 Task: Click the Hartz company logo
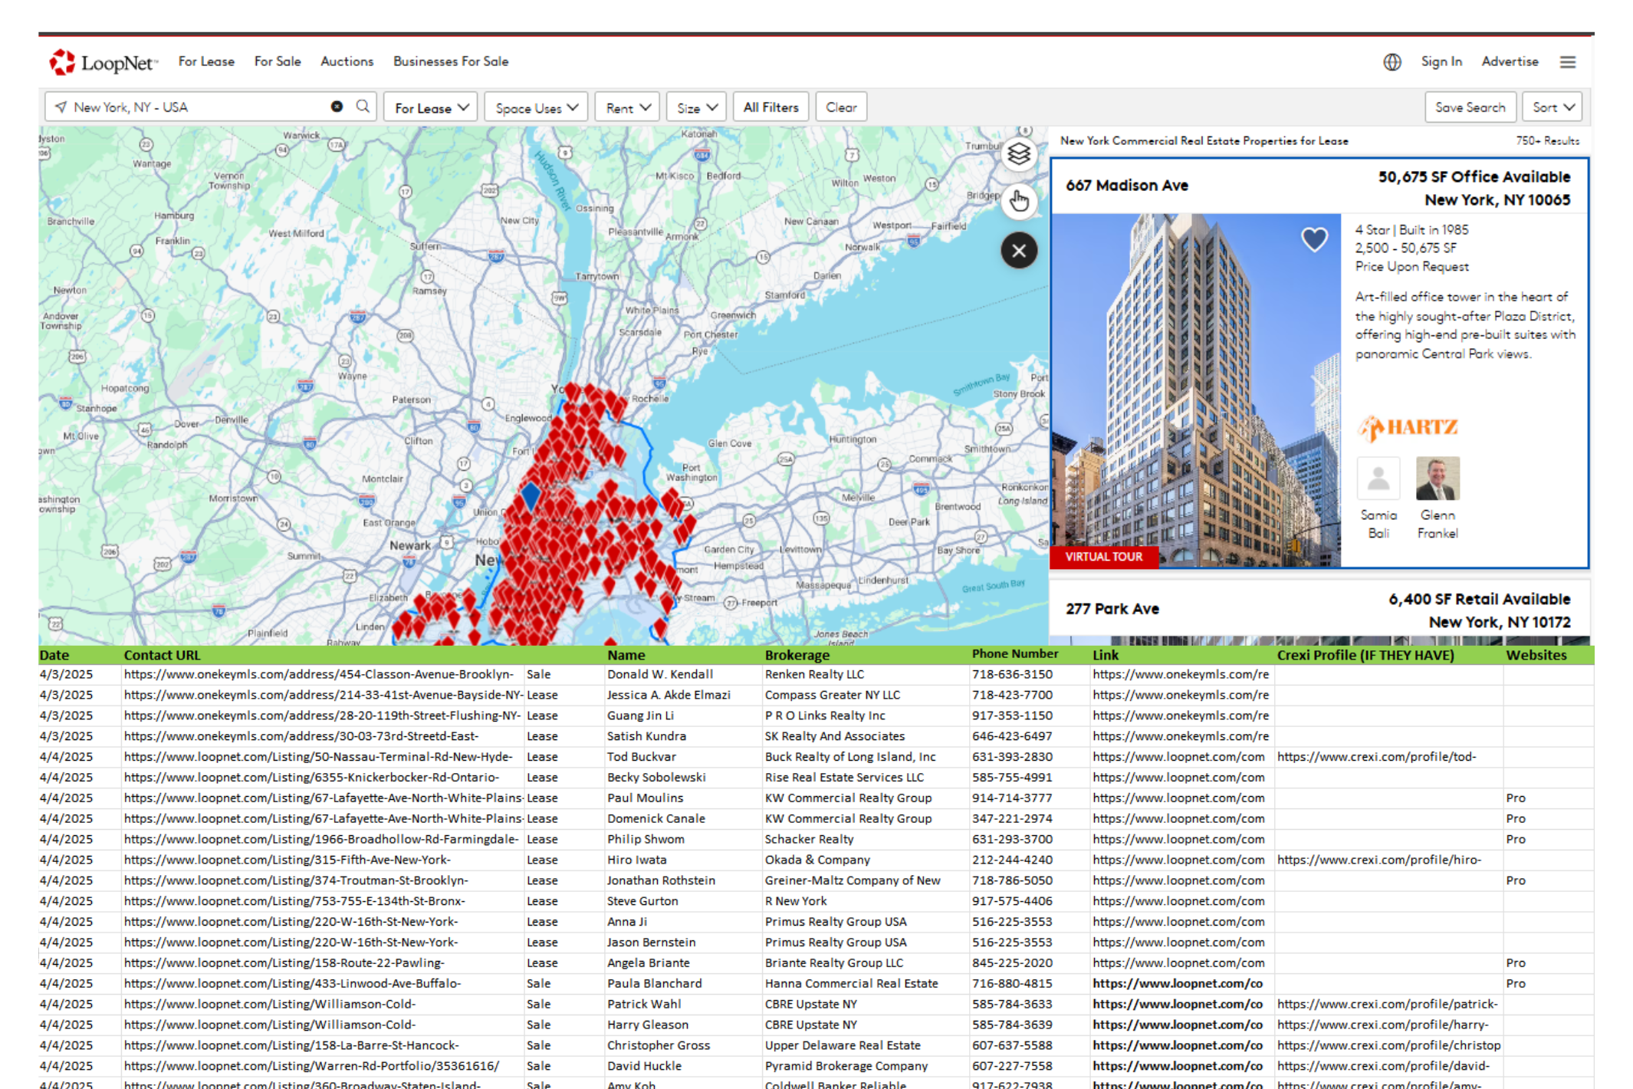pyautogui.click(x=1408, y=427)
